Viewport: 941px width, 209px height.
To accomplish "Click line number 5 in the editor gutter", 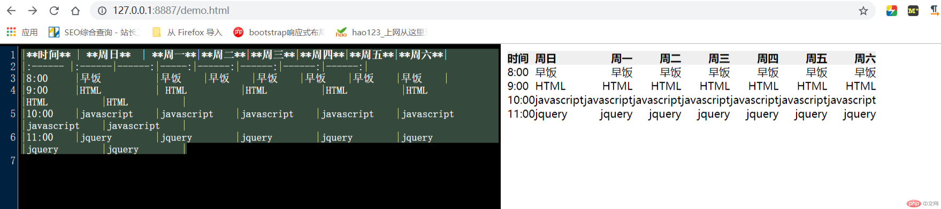I will point(13,113).
